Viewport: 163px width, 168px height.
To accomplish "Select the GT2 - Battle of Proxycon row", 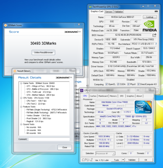I will 43,89.
